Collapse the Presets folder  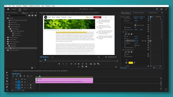pyautogui.click(x=6, y=18)
